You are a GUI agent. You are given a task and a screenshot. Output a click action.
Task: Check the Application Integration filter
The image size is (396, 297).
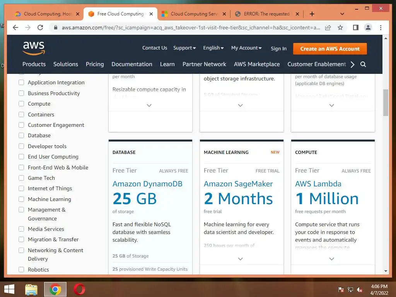(x=22, y=82)
